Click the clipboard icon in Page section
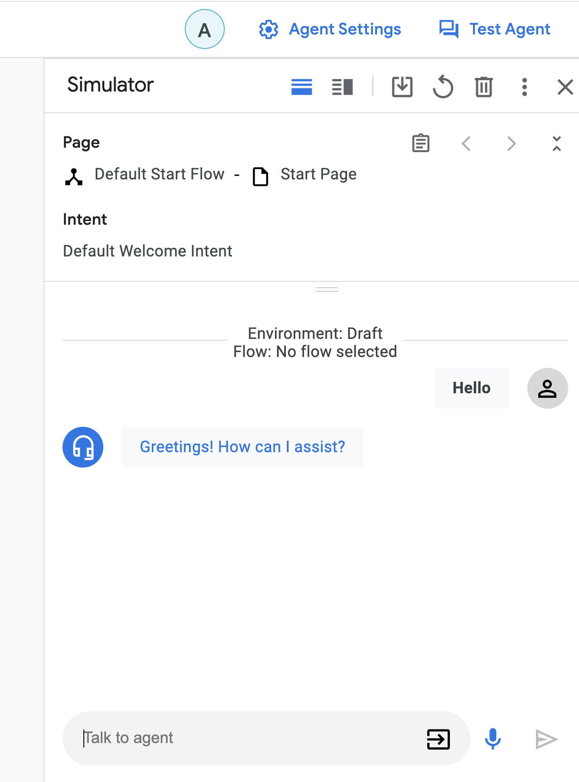The height and width of the screenshot is (782, 579). (x=420, y=144)
